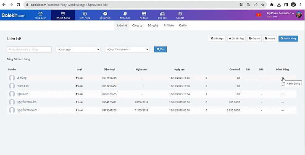The height and width of the screenshot is (155, 305).
Task: Add Loại for Nguyễn Văn Nam
Action: (x=79, y=110)
